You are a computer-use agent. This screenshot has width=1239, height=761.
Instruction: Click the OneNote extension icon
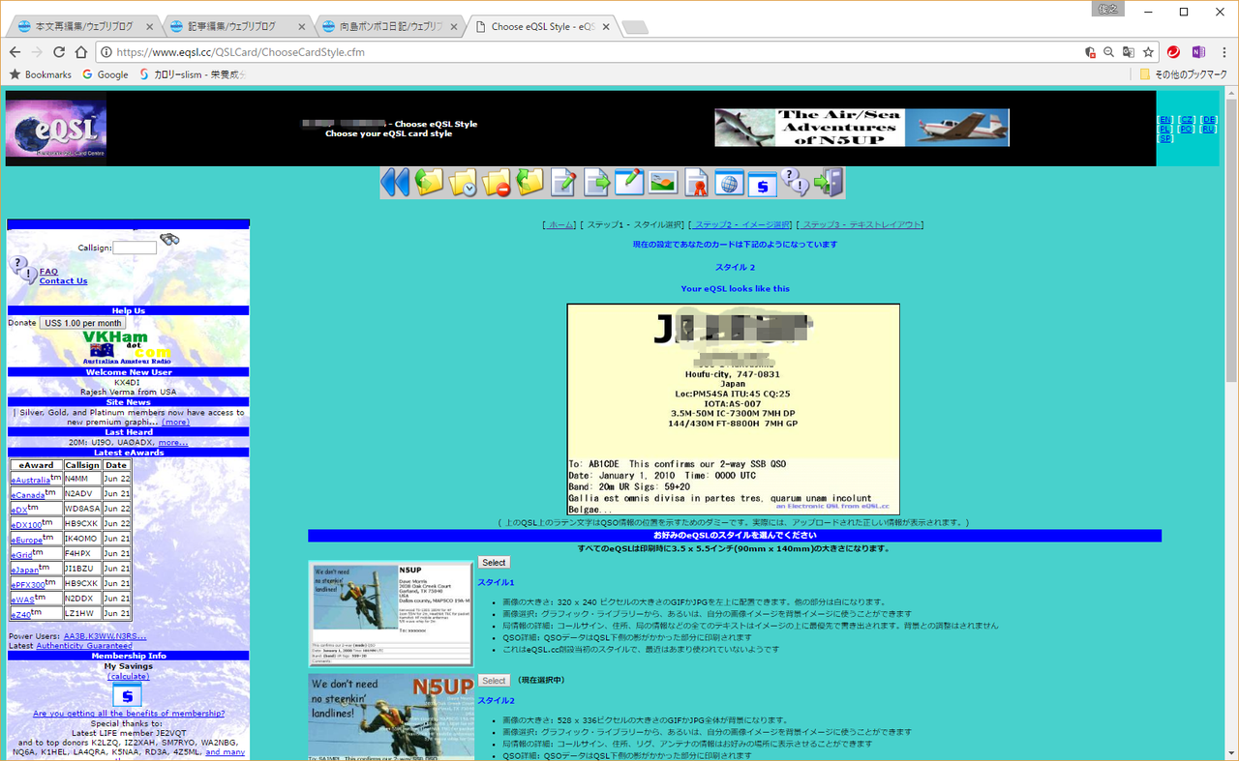(1198, 52)
